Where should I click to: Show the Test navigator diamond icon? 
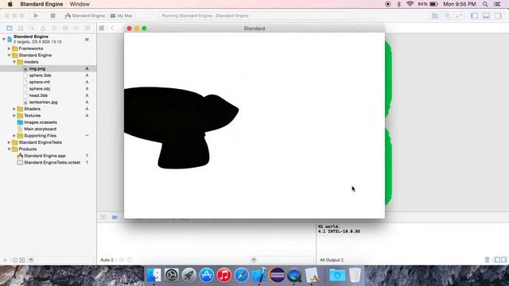(54, 29)
